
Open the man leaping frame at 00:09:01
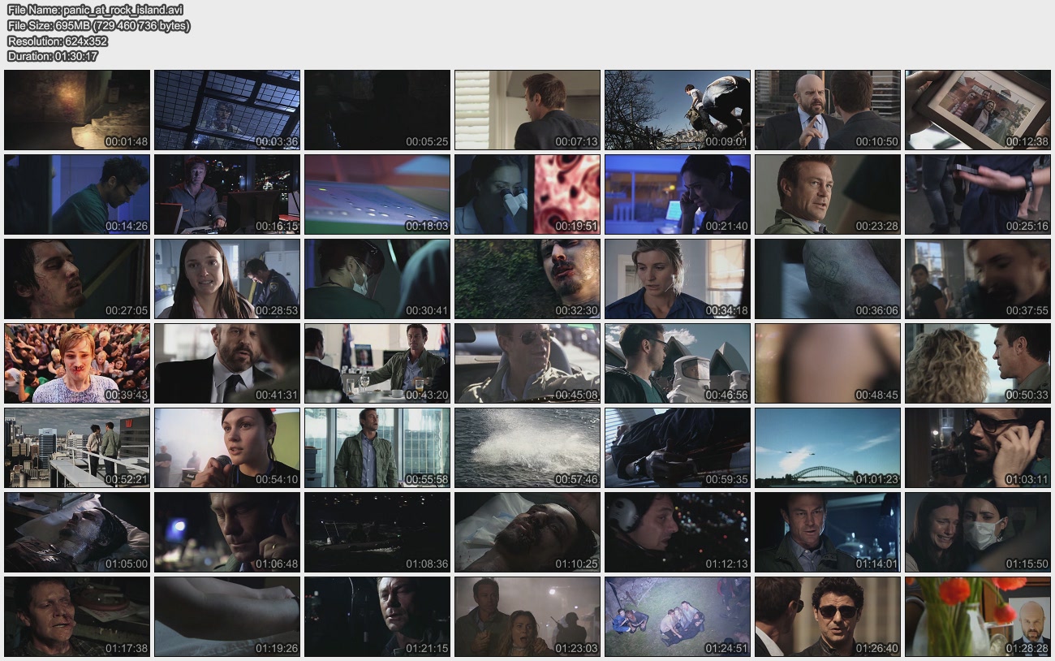[678, 110]
